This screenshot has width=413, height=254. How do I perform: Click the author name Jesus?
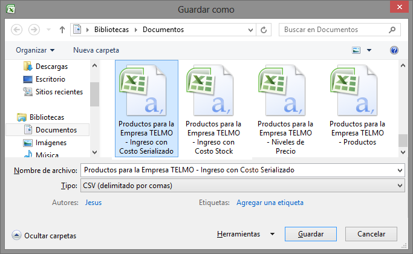coord(93,203)
